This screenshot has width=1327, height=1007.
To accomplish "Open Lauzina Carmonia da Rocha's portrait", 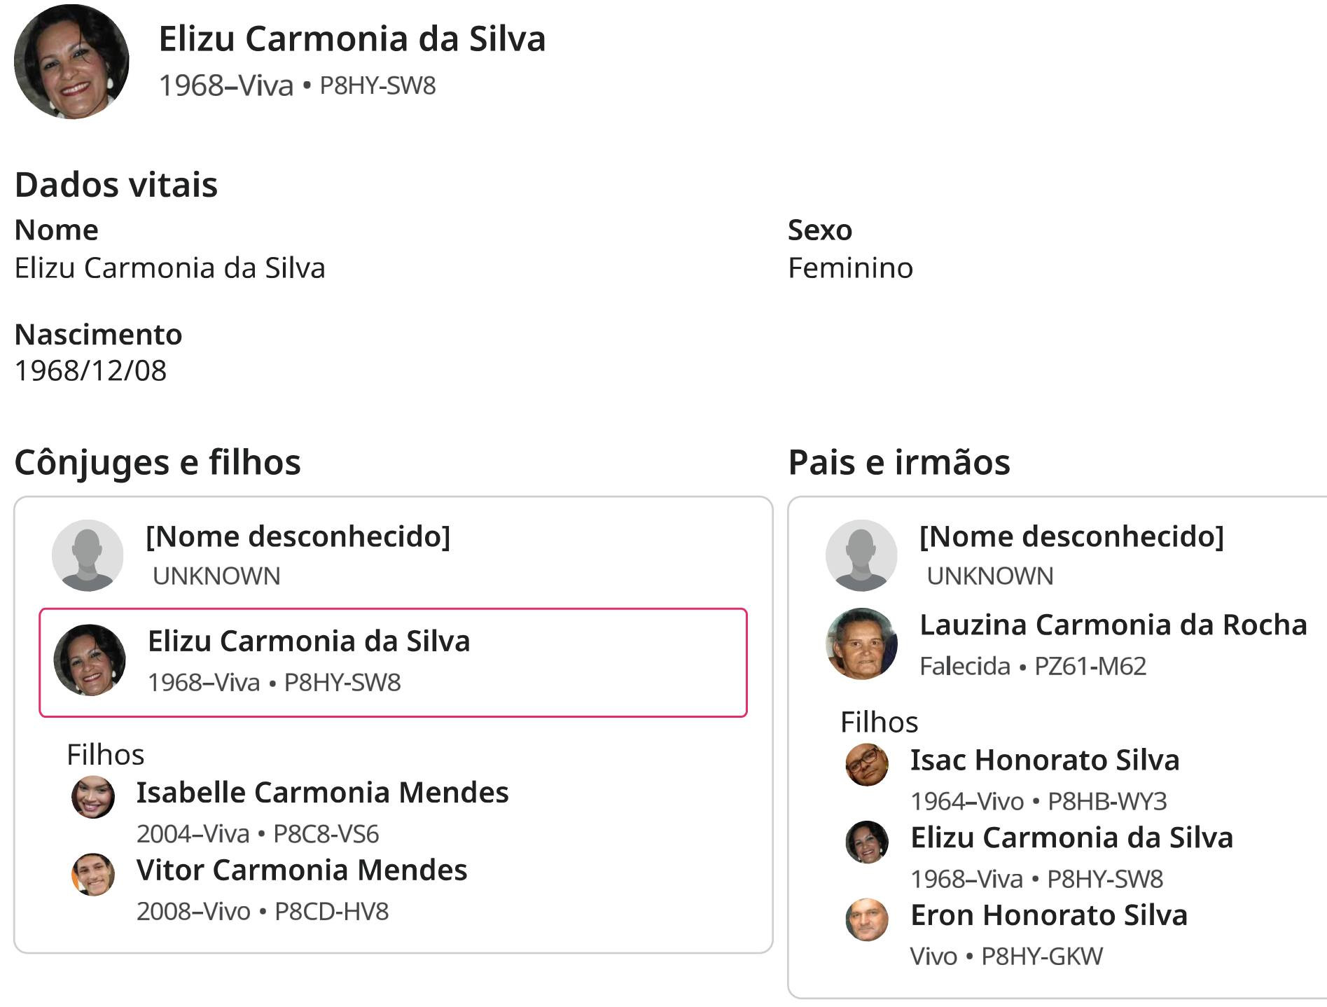I will coord(861,644).
